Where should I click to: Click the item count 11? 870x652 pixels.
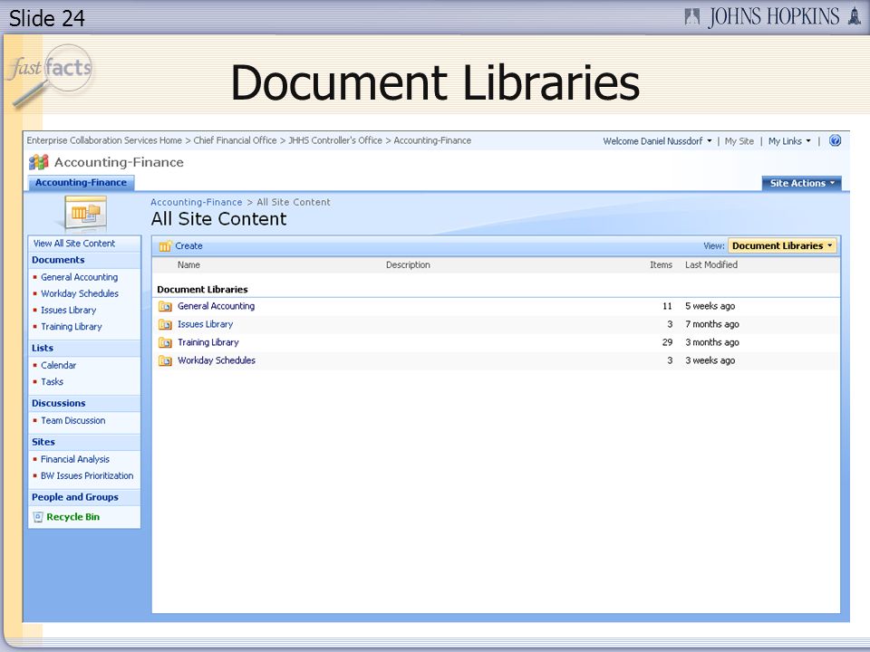coord(667,306)
